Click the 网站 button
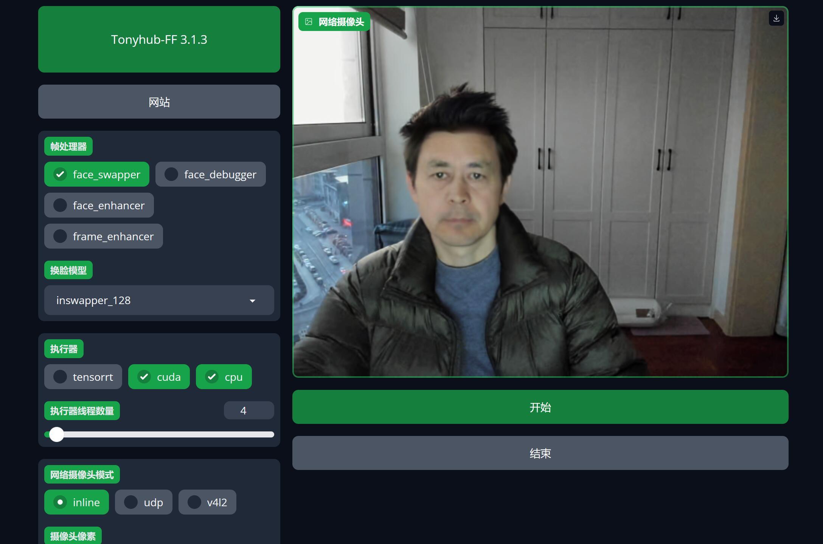The width and height of the screenshot is (823, 544). click(159, 102)
